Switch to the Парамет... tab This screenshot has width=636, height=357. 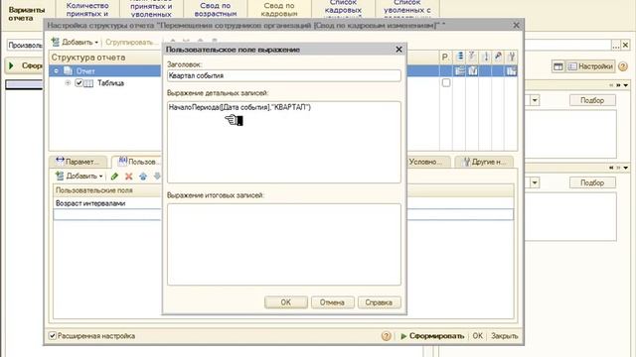point(78,162)
